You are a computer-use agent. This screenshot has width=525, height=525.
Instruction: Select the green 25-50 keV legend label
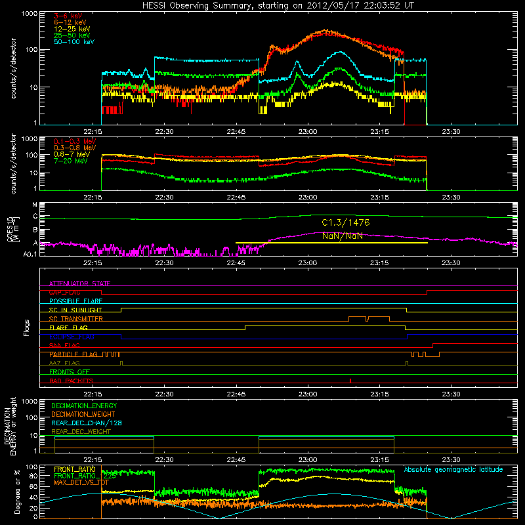pos(72,35)
